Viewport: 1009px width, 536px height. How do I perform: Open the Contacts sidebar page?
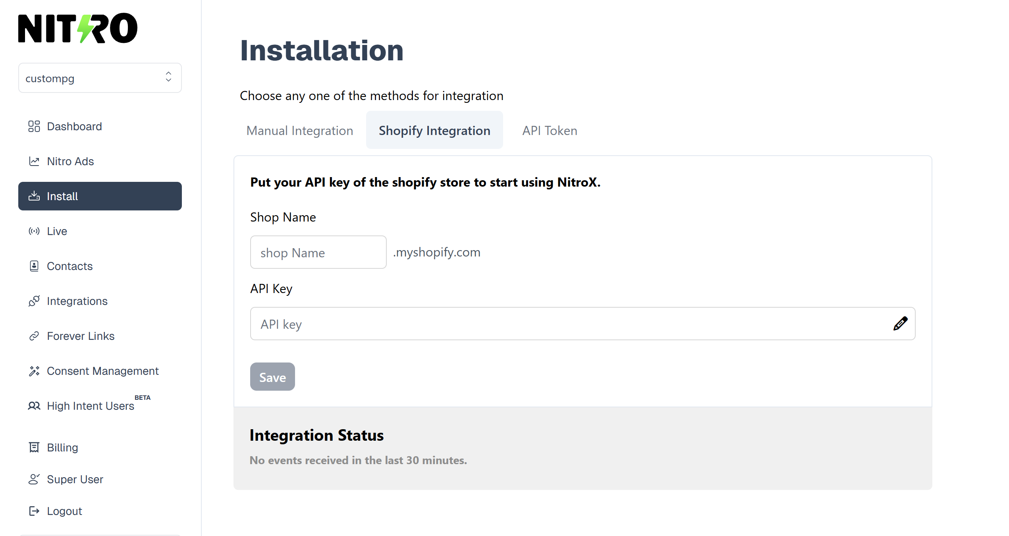[100, 266]
